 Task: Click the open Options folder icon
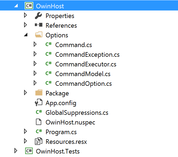pos(39,34)
